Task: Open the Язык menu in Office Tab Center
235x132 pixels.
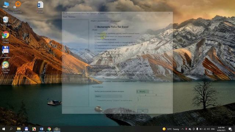Action: click(x=65, y=17)
